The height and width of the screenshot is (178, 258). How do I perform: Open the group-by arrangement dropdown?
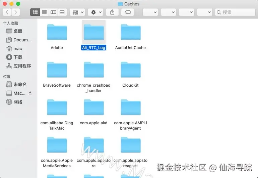(77, 12)
